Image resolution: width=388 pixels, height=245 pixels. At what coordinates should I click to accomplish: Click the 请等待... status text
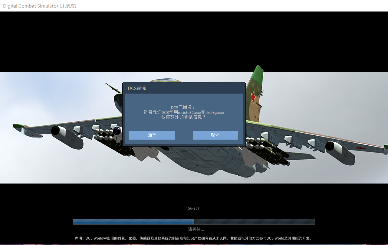click(x=196, y=229)
